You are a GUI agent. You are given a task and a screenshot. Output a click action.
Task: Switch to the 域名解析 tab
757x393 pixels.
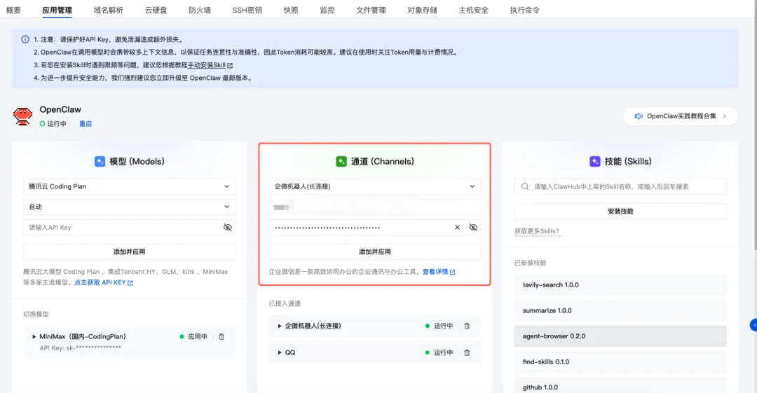[108, 10]
